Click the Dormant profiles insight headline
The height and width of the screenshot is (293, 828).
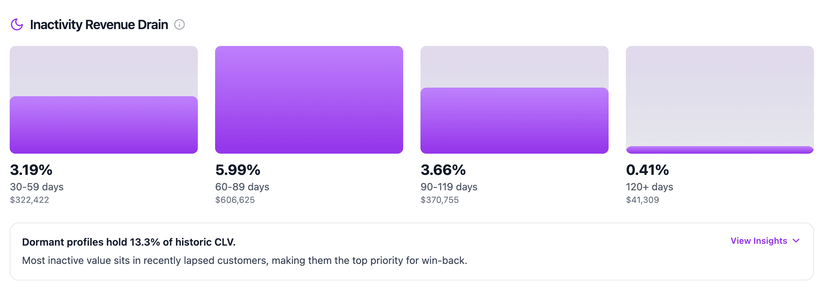pos(129,242)
